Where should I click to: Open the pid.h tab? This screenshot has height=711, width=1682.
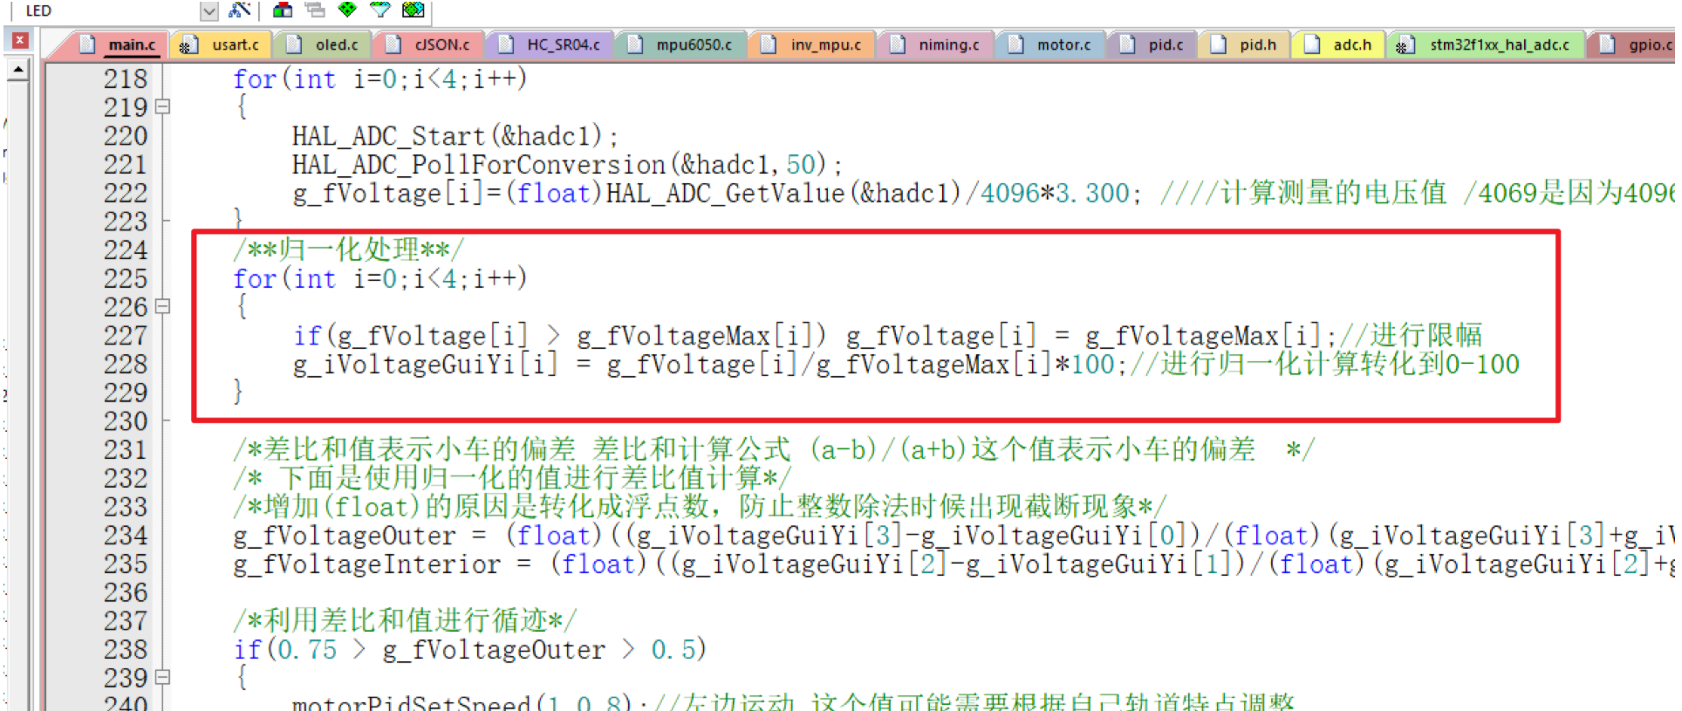point(1245,44)
